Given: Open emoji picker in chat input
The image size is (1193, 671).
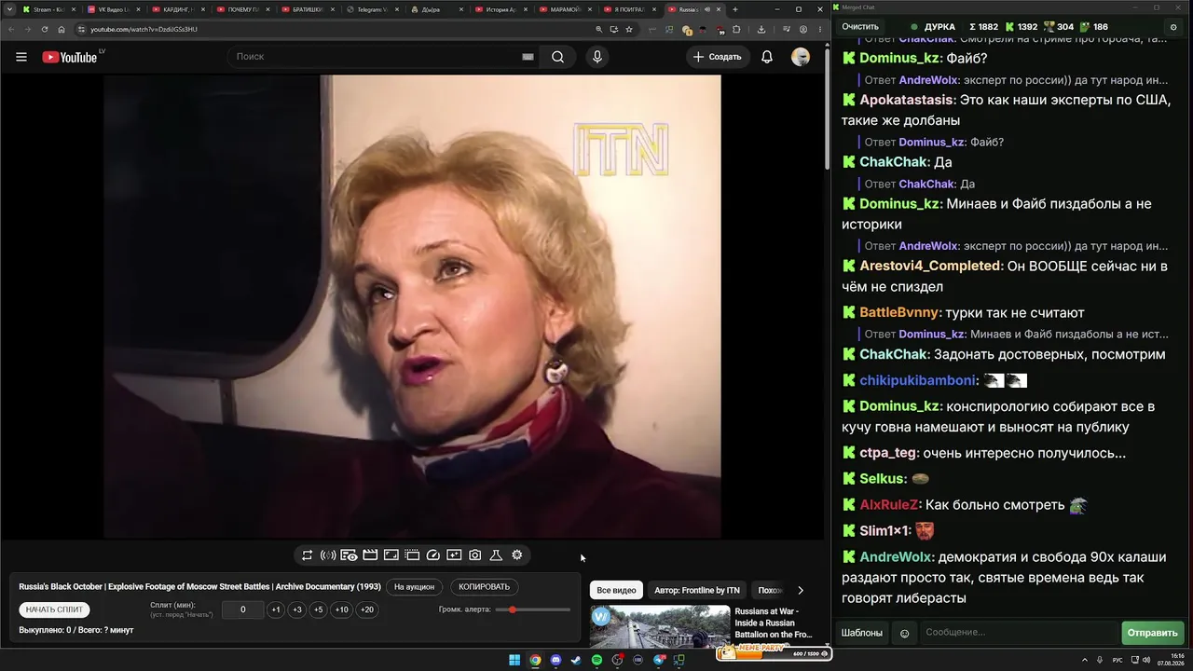Looking at the screenshot, I should point(904,633).
